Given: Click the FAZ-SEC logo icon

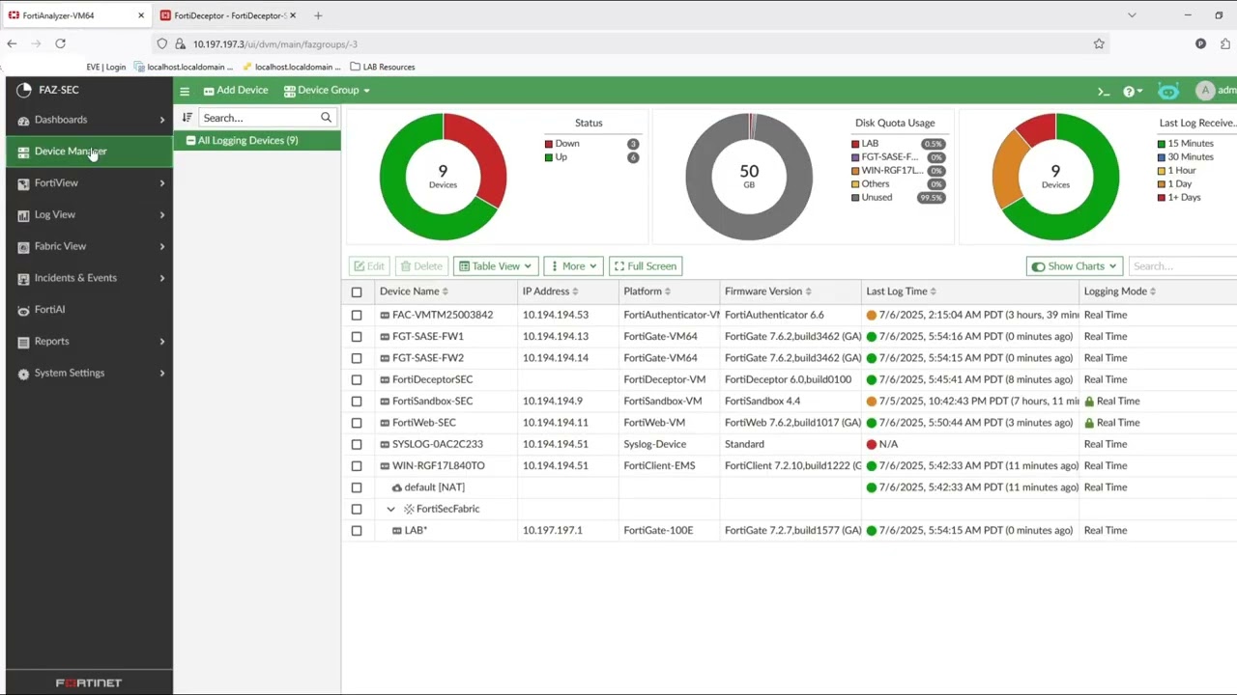Looking at the screenshot, I should point(24,90).
